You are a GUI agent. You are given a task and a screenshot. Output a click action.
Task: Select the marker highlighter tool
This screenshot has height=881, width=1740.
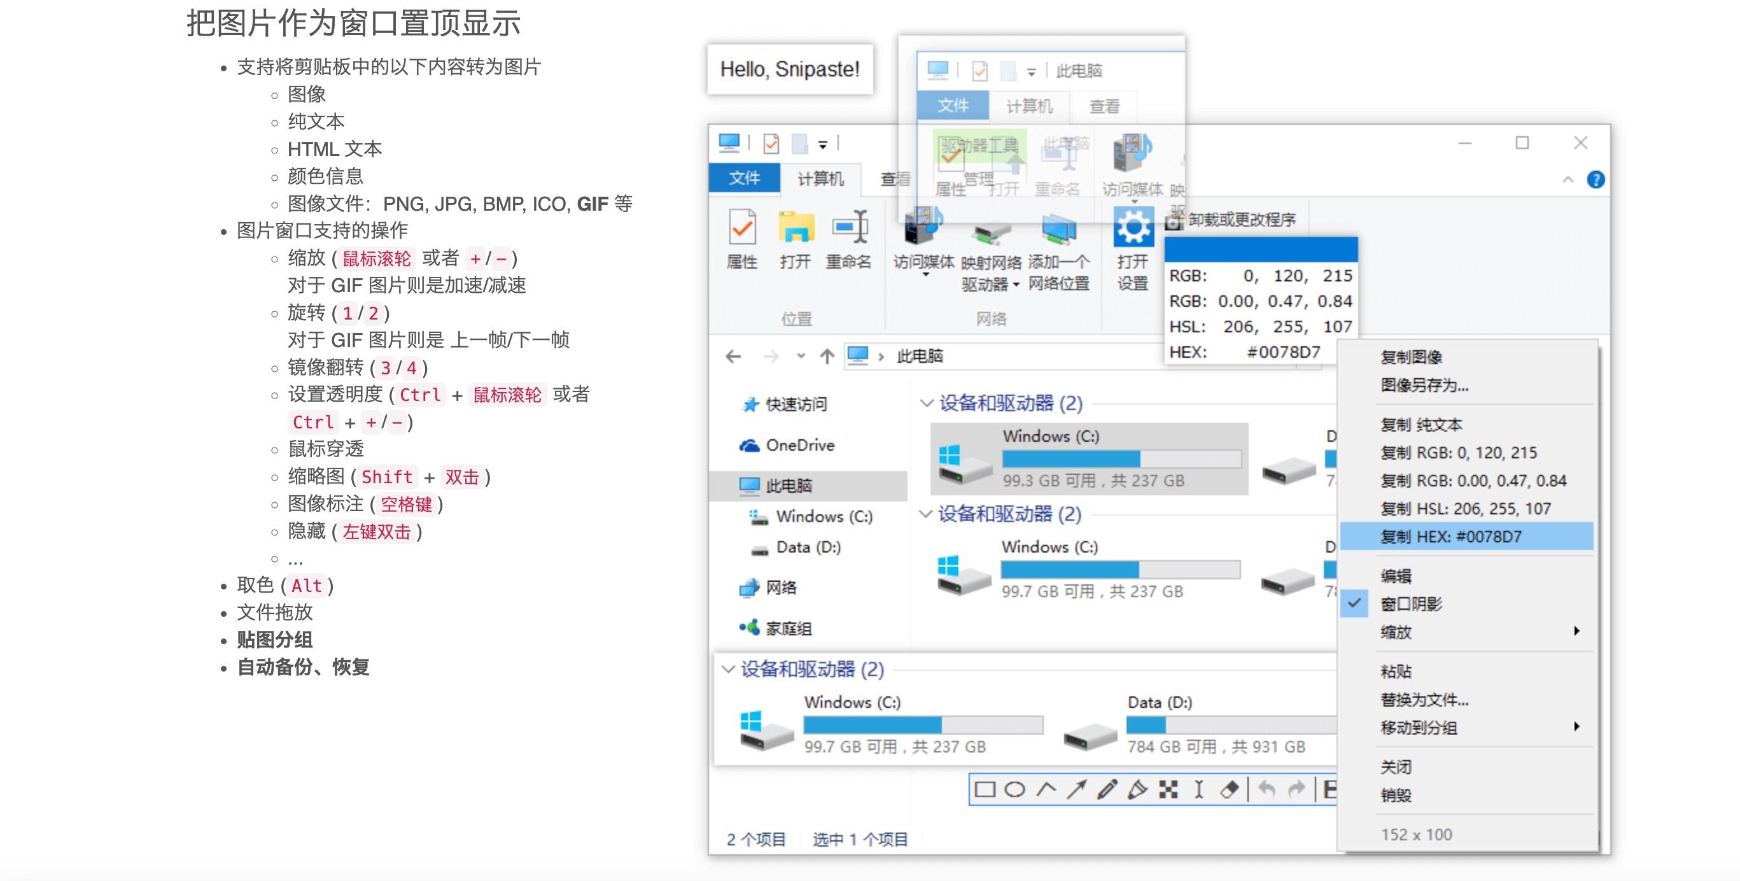[x=1137, y=789]
